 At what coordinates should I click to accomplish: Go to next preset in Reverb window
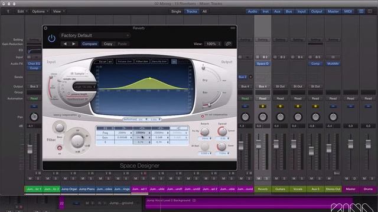pos(73,44)
